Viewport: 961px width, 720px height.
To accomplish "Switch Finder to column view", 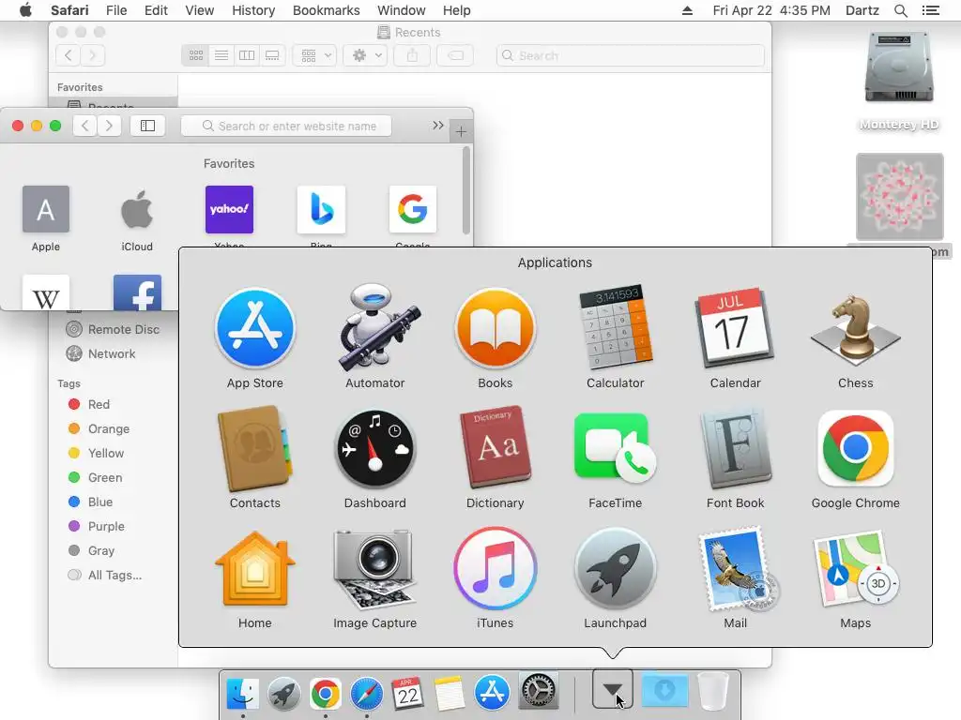I will (x=247, y=55).
